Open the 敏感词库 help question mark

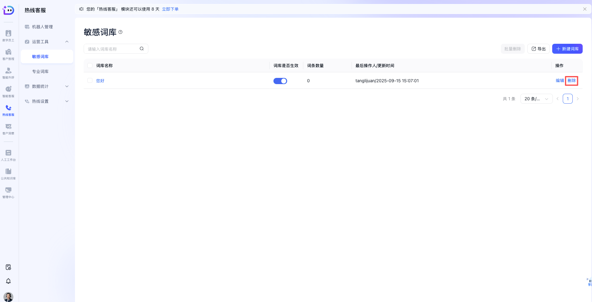tap(121, 32)
